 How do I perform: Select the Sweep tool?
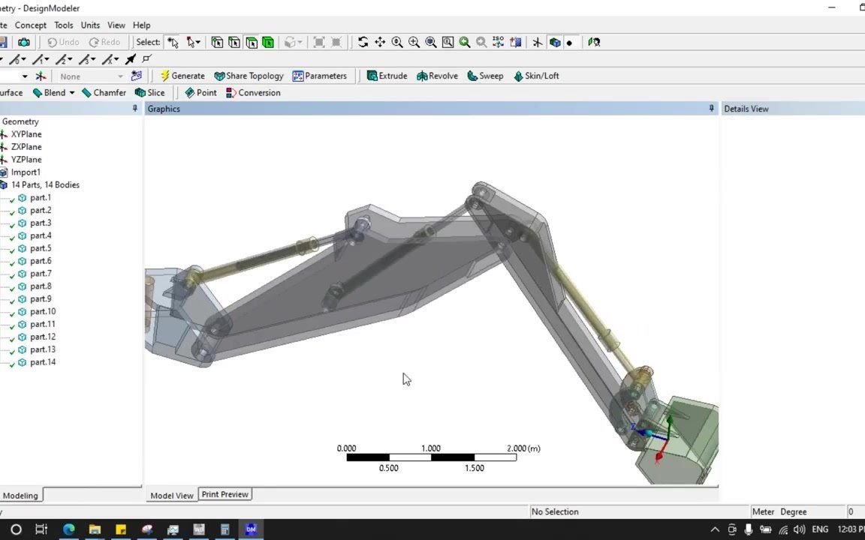[x=484, y=76]
